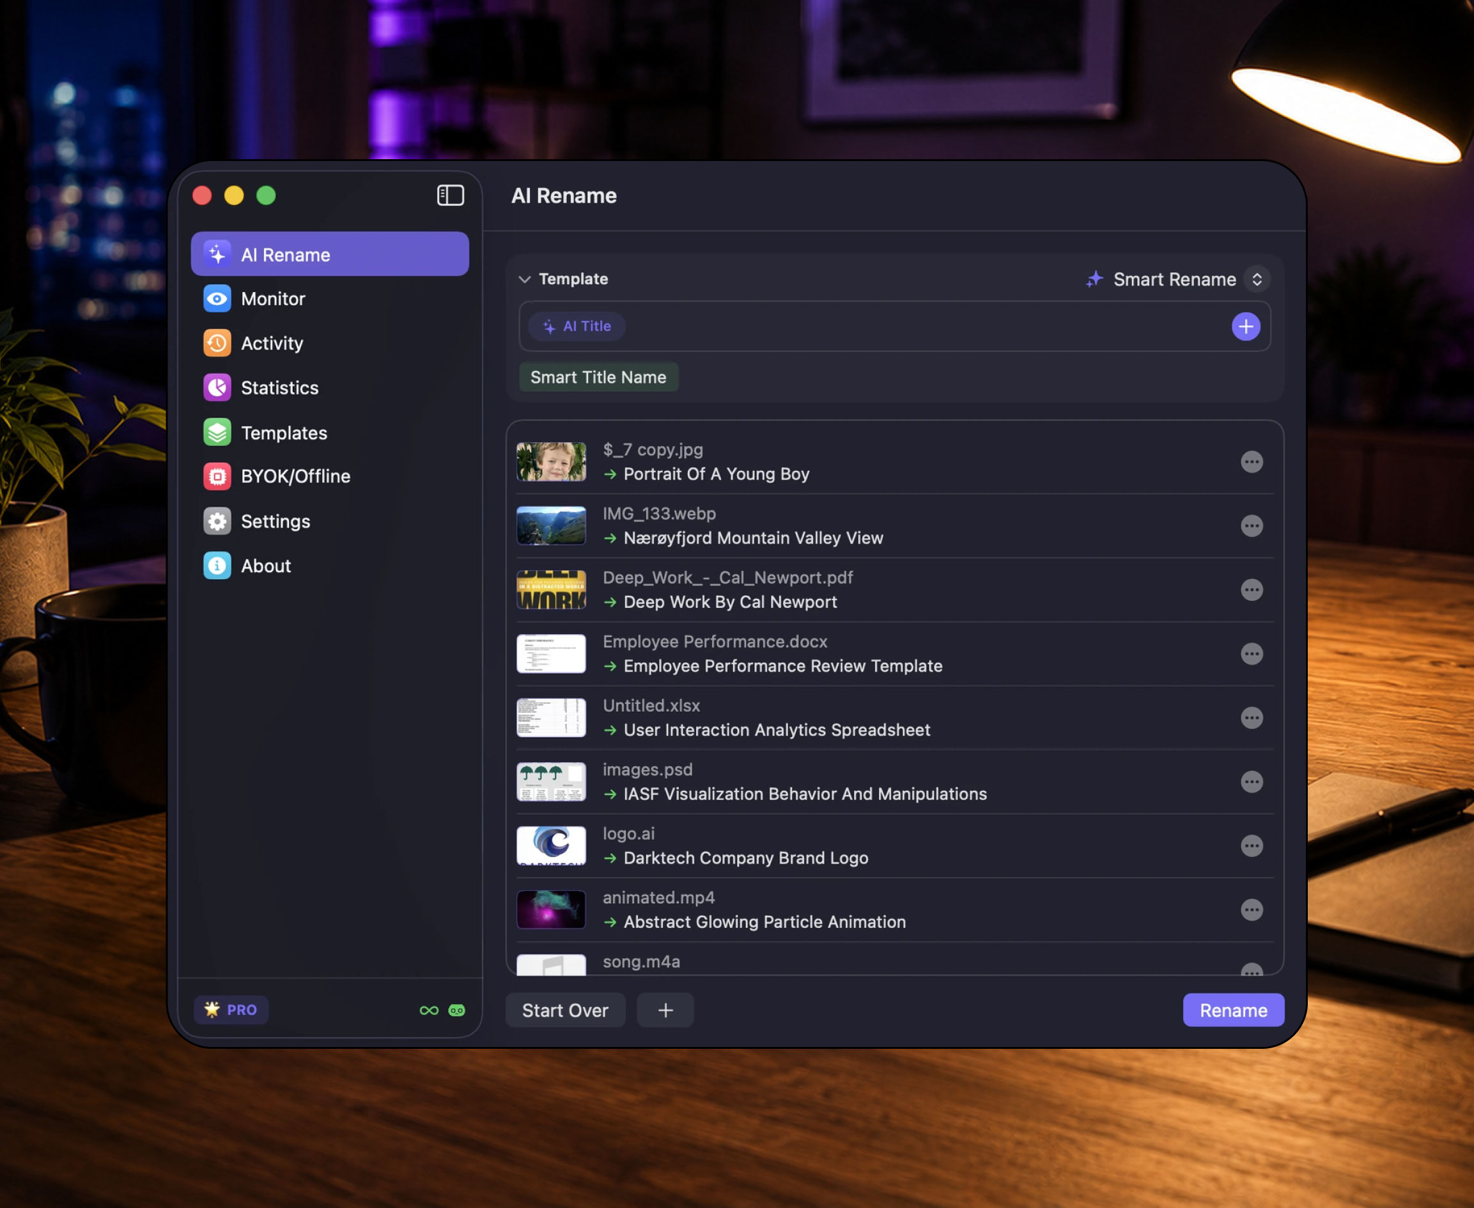This screenshot has height=1208, width=1474.
Task: Click the PRO star icon
Action: click(x=212, y=1009)
